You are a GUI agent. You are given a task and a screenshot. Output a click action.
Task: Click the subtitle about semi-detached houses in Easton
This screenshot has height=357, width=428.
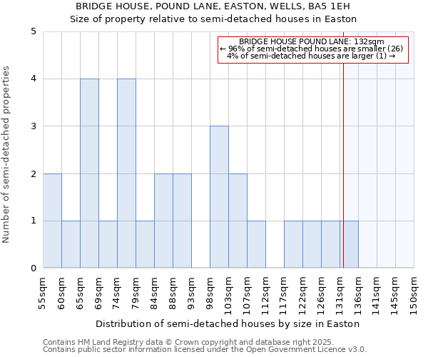(213, 19)
